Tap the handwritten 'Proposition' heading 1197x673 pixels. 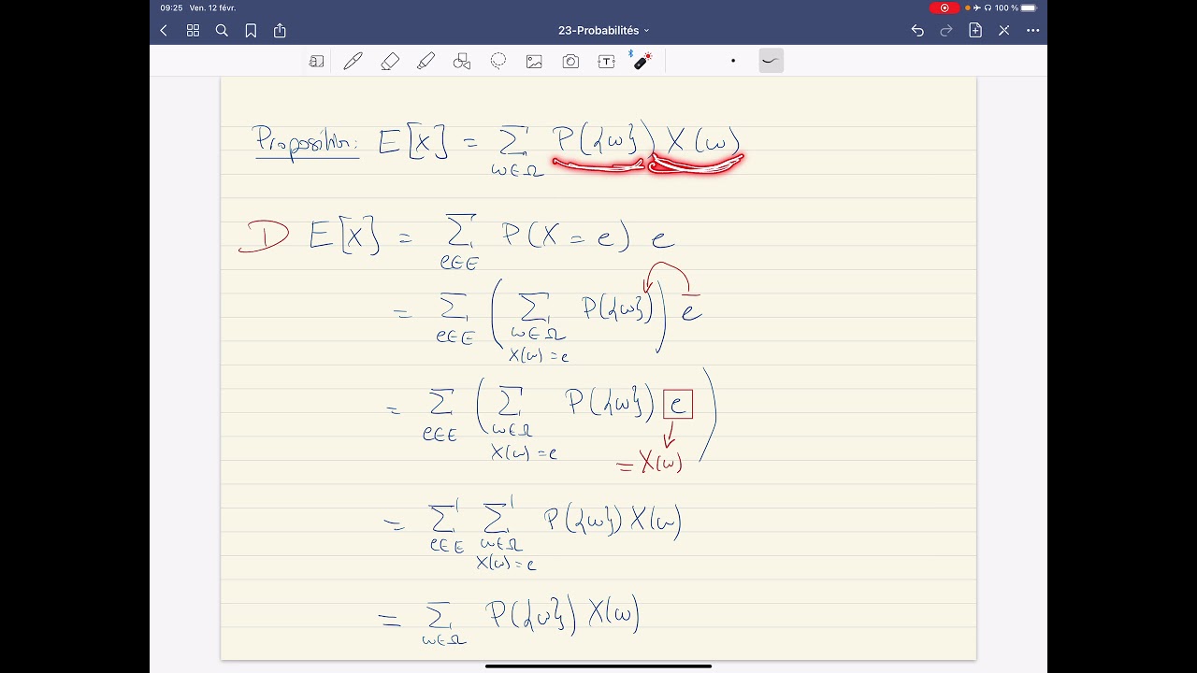[307, 142]
